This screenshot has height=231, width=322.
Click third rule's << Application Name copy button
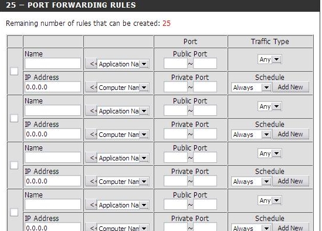click(91, 158)
